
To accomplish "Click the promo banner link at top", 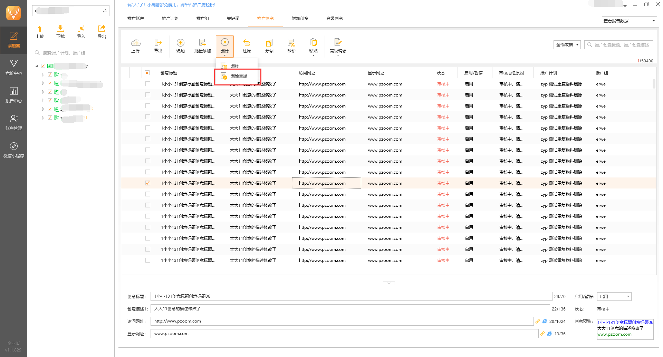I will [x=171, y=5].
